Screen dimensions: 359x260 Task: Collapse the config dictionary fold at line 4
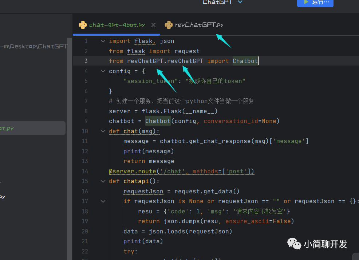[x=103, y=71]
